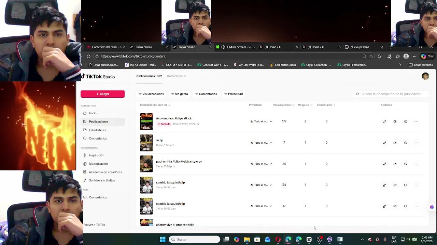Click the red Cargar upload button
The image size is (437, 245).
tap(102, 94)
